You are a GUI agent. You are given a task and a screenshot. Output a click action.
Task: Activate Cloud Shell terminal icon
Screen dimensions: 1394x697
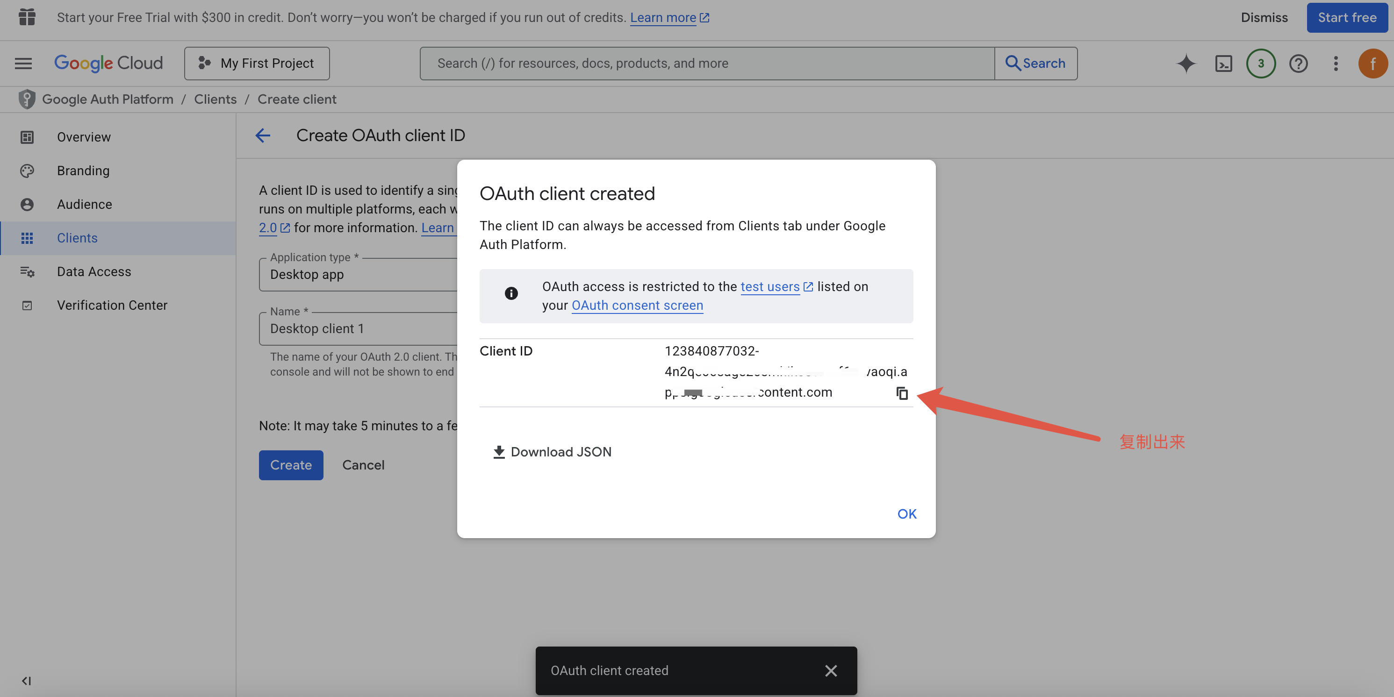pyautogui.click(x=1223, y=63)
